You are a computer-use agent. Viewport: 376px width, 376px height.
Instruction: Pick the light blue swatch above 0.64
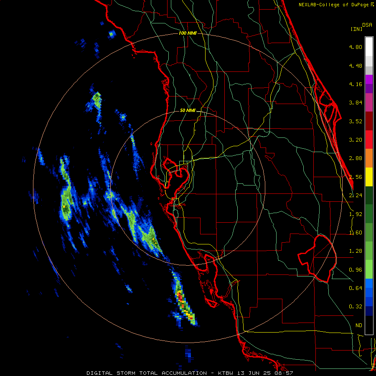369,283
